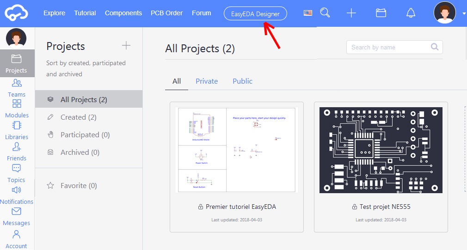The height and width of the screenshot is (250, 467).
Task: Click lock icon beside Premier tutoriel EasyEDA
Action: (201, 207)
